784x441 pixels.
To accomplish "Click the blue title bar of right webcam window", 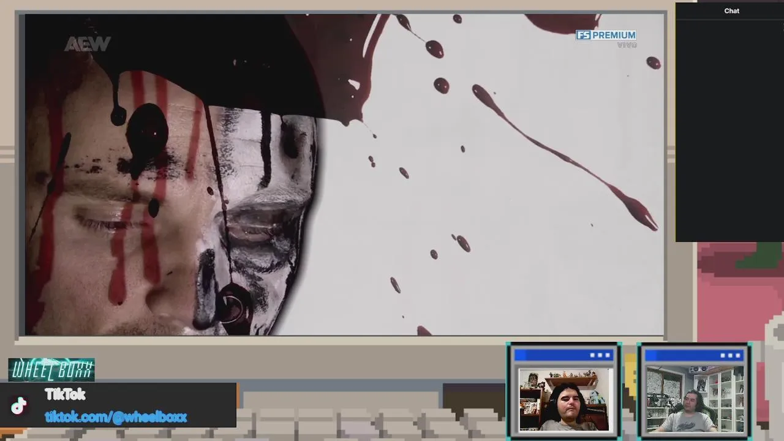I will 695,355.
